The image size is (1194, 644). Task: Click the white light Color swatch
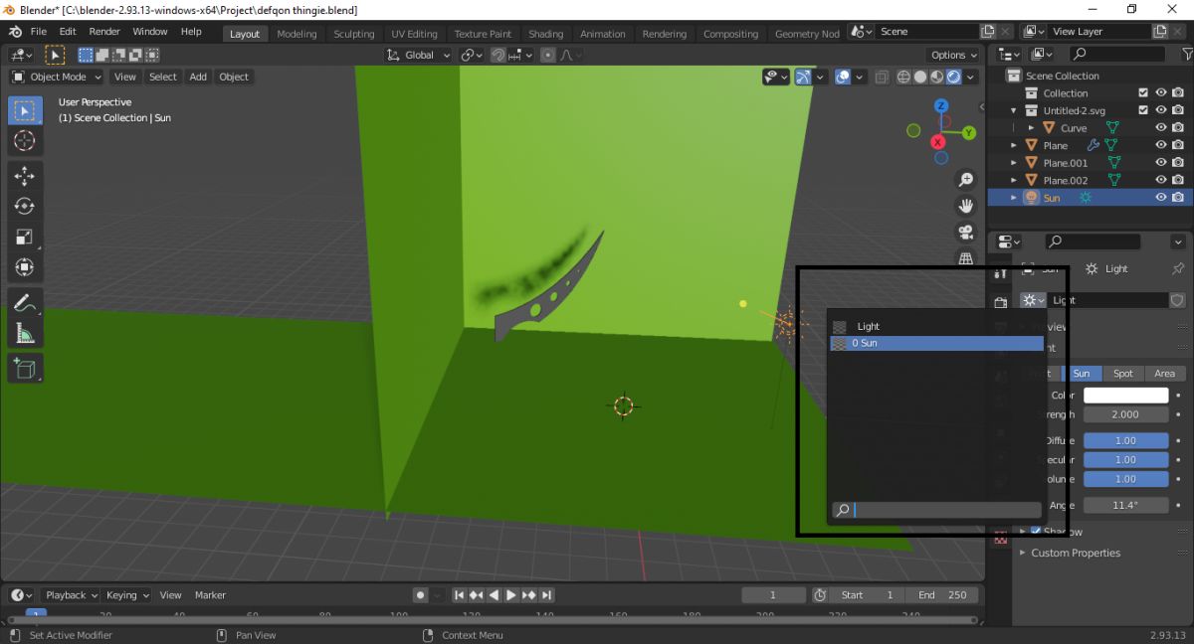1125,396
